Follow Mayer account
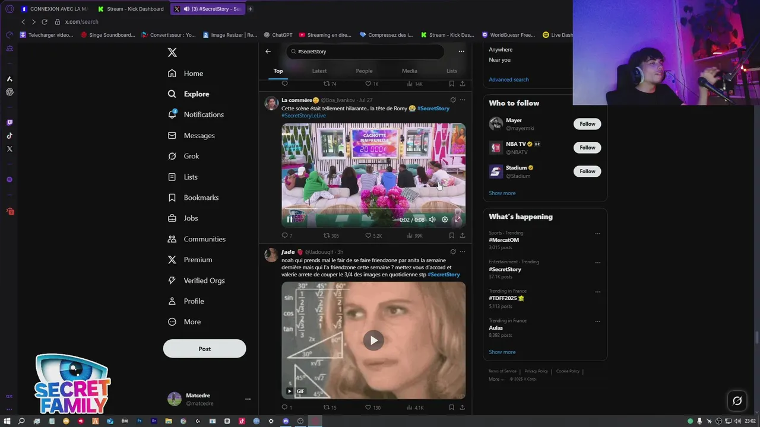Viewport: 760px width, 427px height. [x=587, y=124]
